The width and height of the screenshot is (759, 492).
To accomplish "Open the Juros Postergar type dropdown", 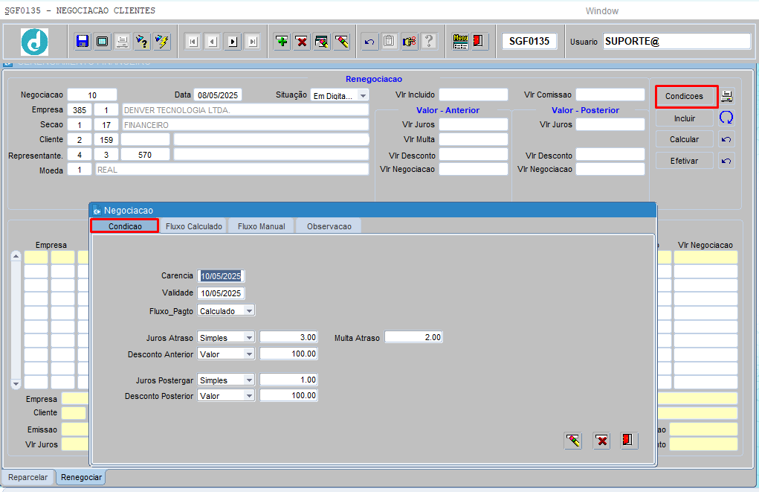I will [x=249, y=380].
